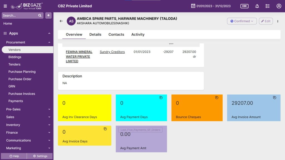Click the Avg Inv Clearance Days card
The height and width of the screenshot is (160, 285).
85,108
